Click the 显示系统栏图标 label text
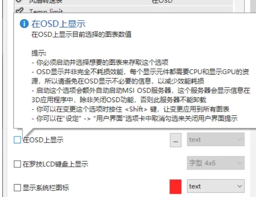The height and width of the screenshot is (197, 256). (x=46, y=188)
